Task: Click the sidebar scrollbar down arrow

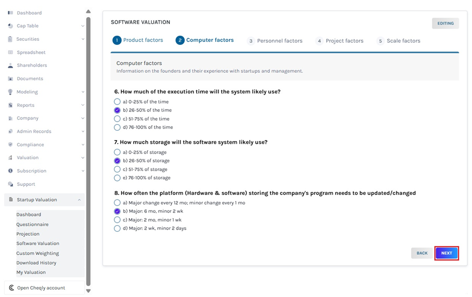Action: tap(88, 290)
